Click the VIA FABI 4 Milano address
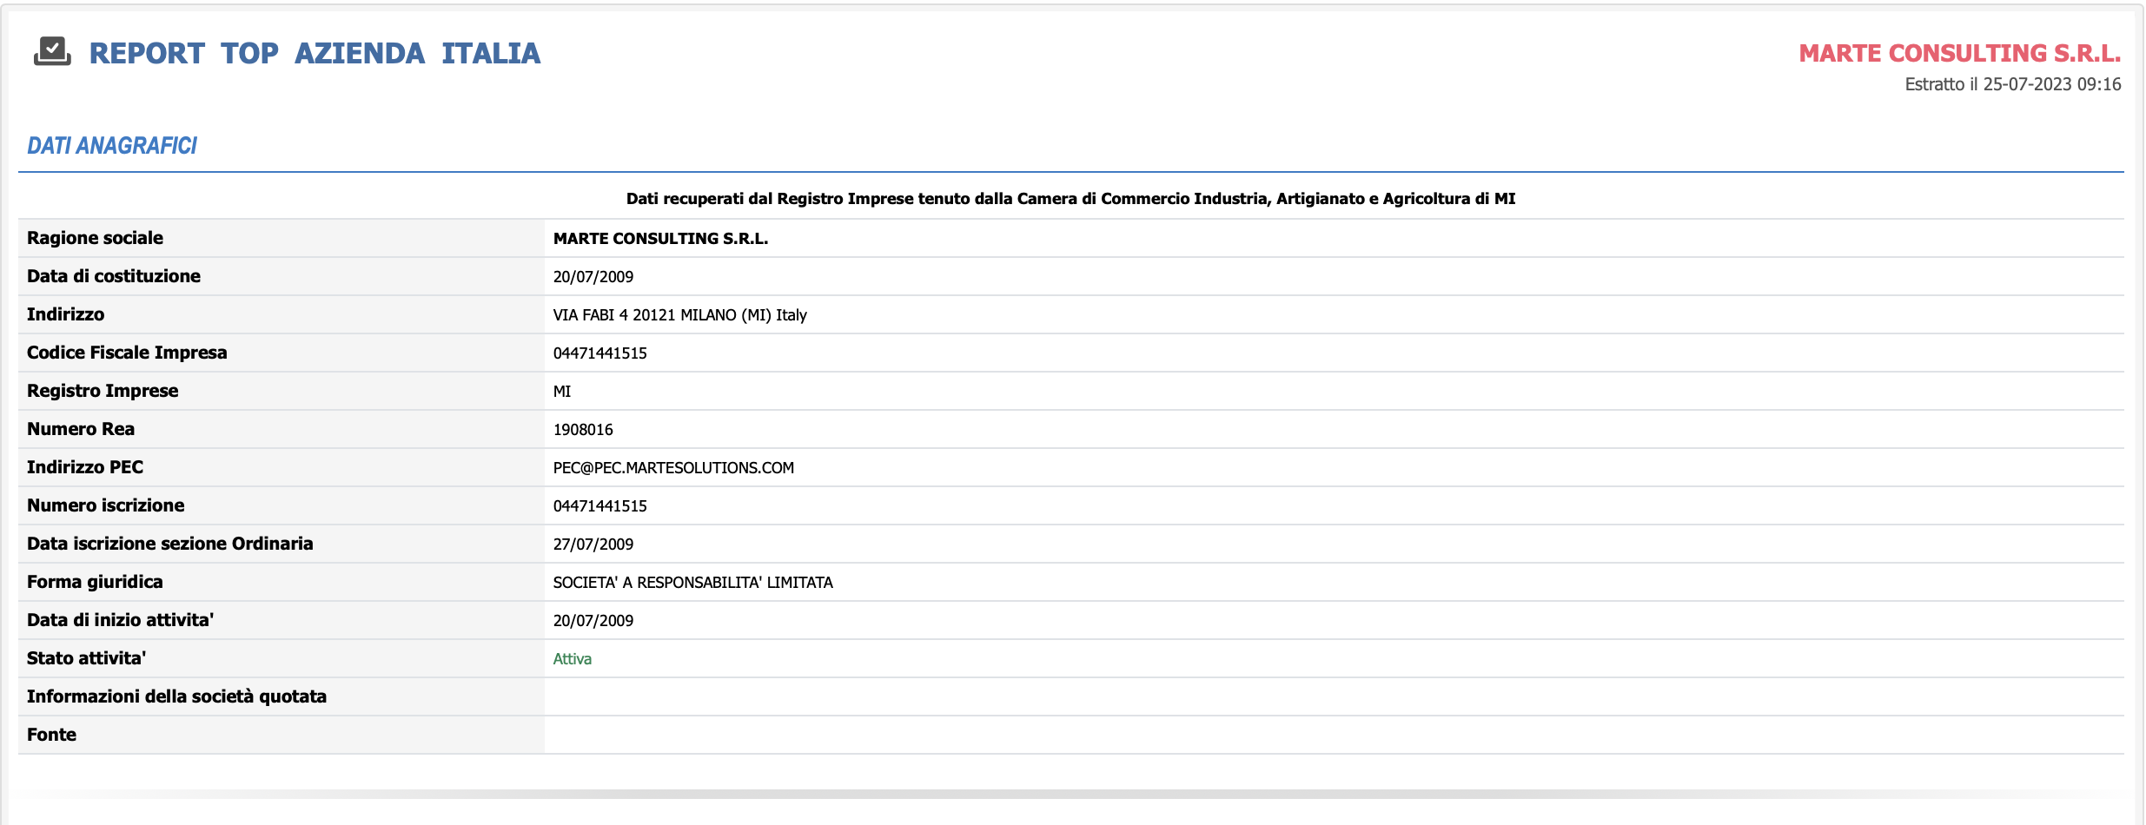Viewport: 2146px width, 825px height. [679, 315]
